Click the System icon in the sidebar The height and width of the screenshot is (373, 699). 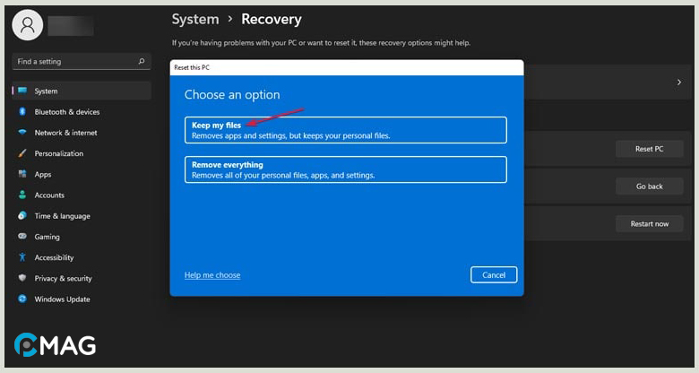pyautogui.click(x=22, y=91)
